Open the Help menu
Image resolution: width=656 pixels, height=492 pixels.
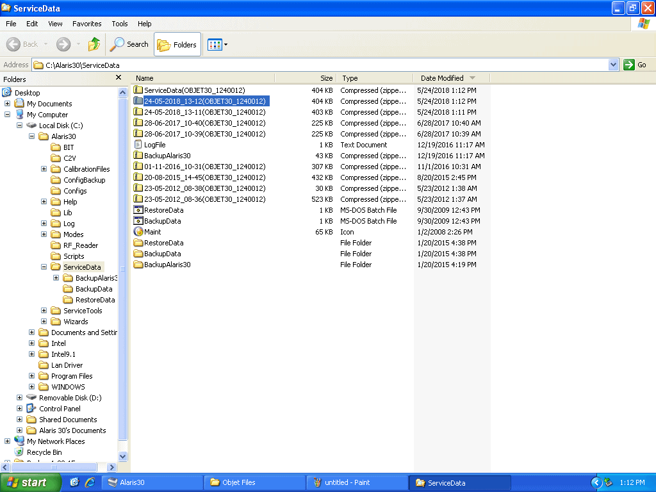144,24
